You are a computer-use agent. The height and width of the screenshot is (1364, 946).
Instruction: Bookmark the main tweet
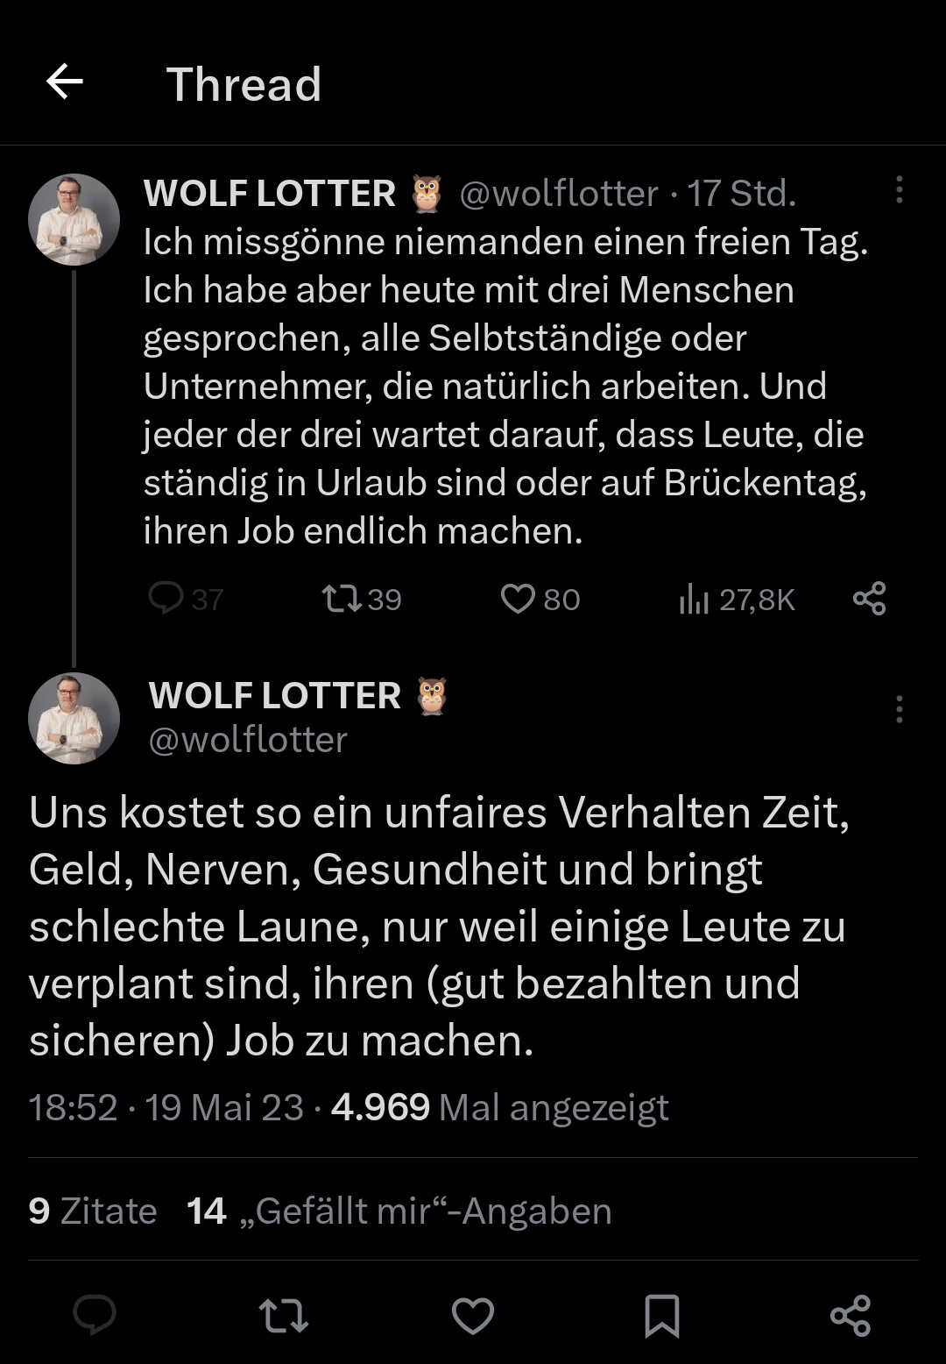tap(661, 1315)
